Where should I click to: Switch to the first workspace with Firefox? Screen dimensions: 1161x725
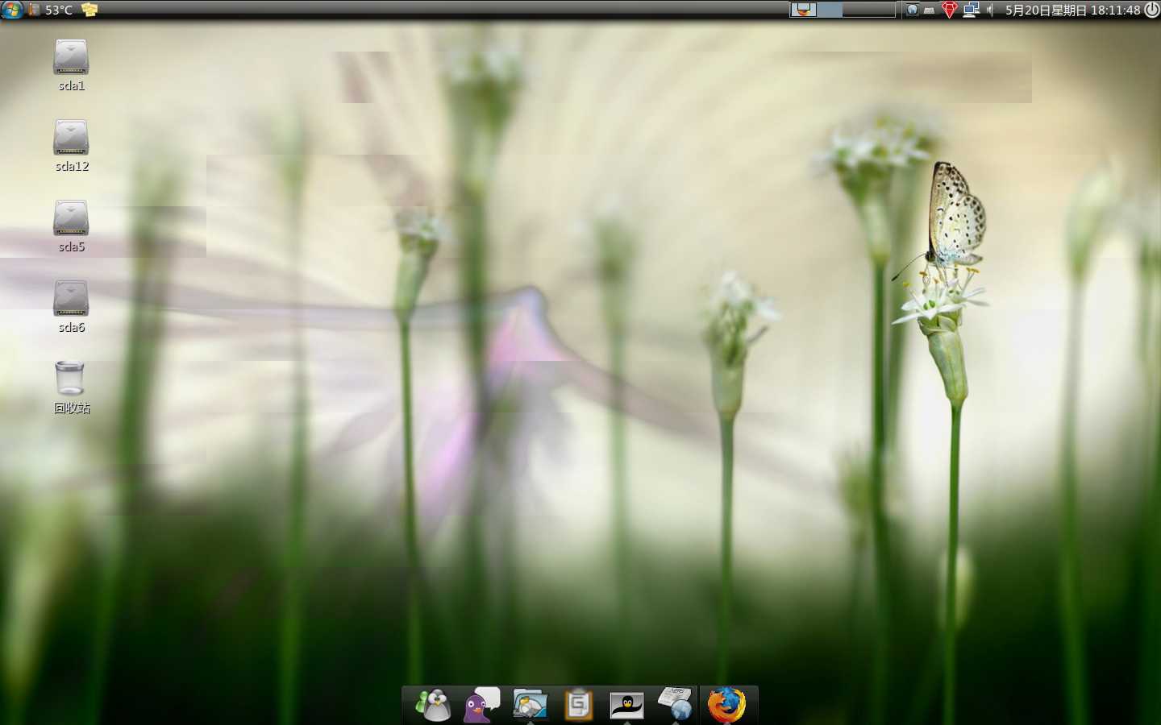[x=803, y=10]
